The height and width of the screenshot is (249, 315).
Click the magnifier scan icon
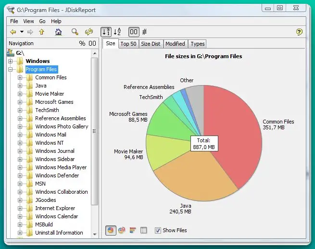(x=75, y=32)
